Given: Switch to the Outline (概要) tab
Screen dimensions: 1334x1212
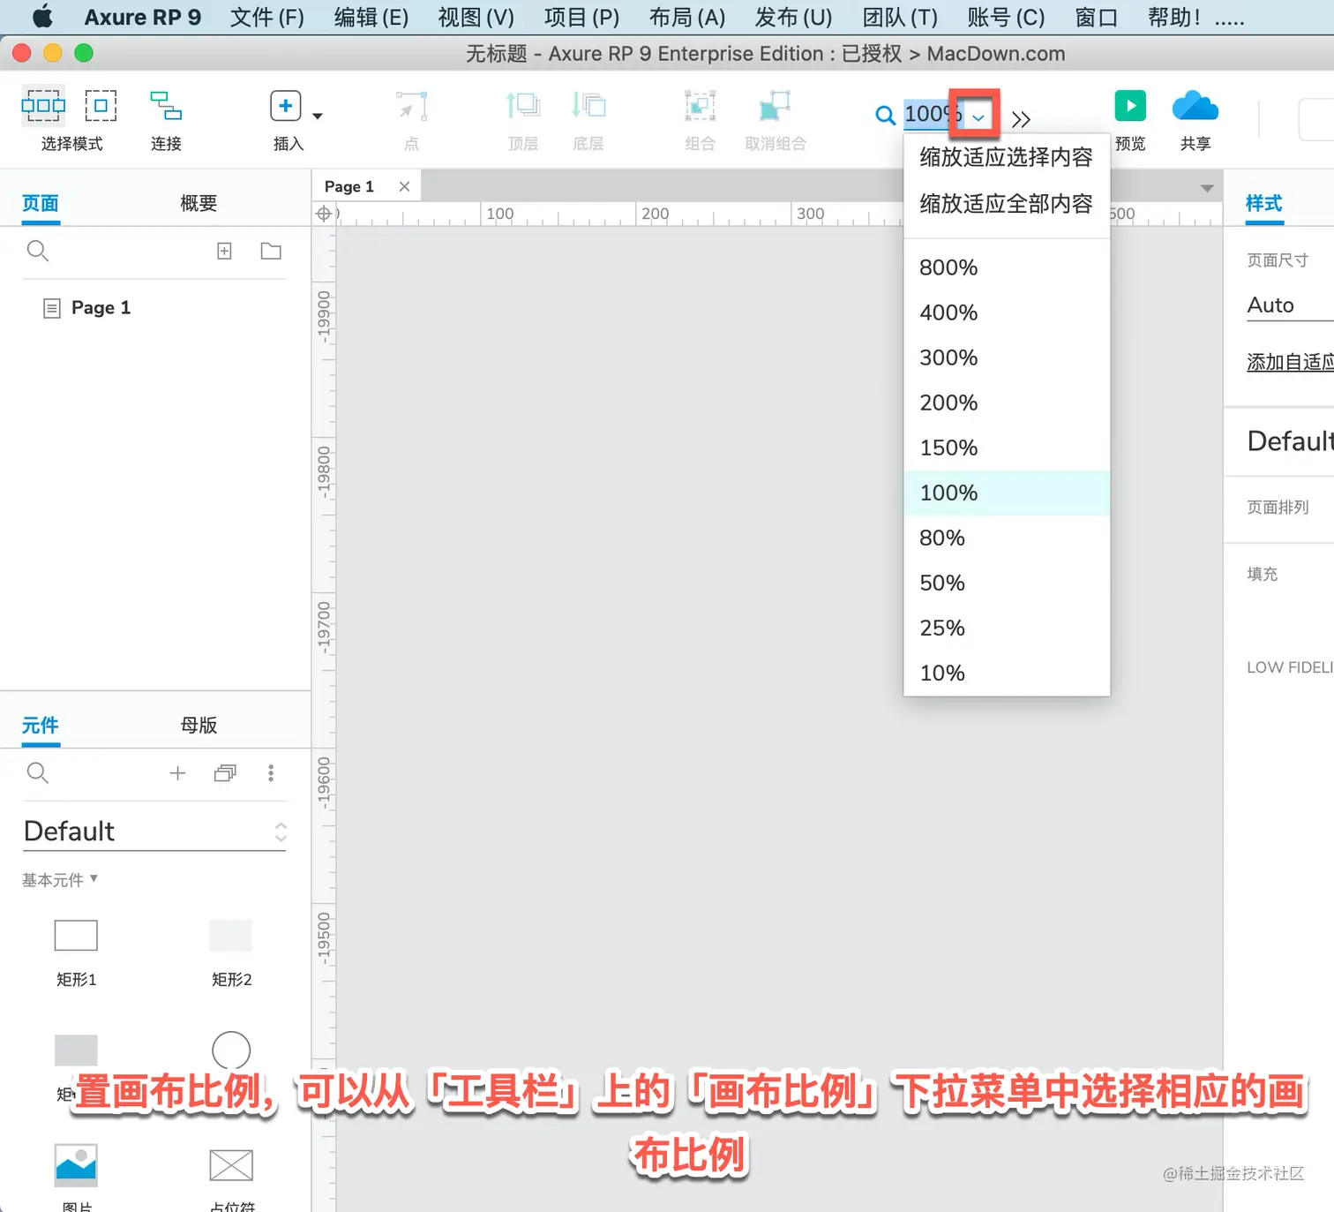Looking at the screenshot, I should [199, 204].
